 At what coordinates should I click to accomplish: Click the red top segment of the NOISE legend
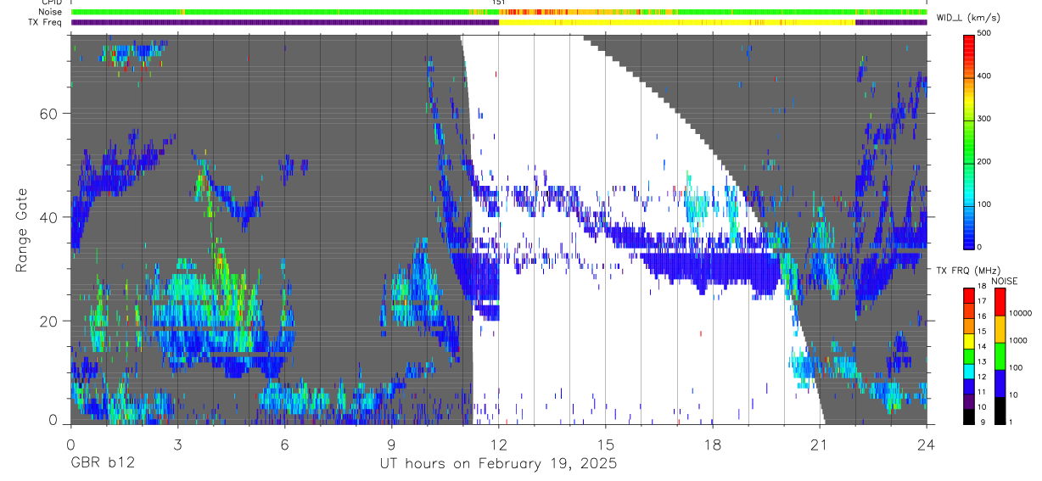1000,301
